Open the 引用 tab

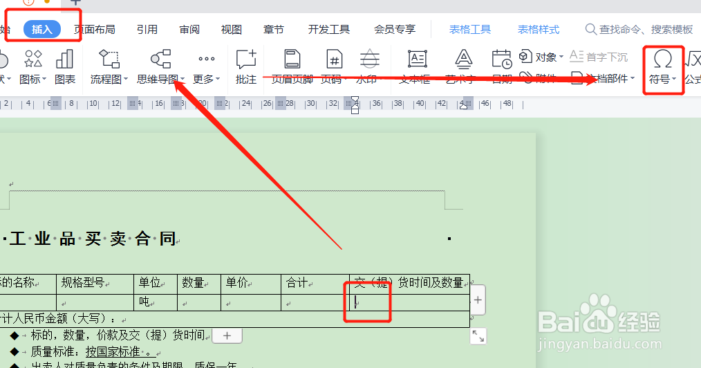[147, 30]
